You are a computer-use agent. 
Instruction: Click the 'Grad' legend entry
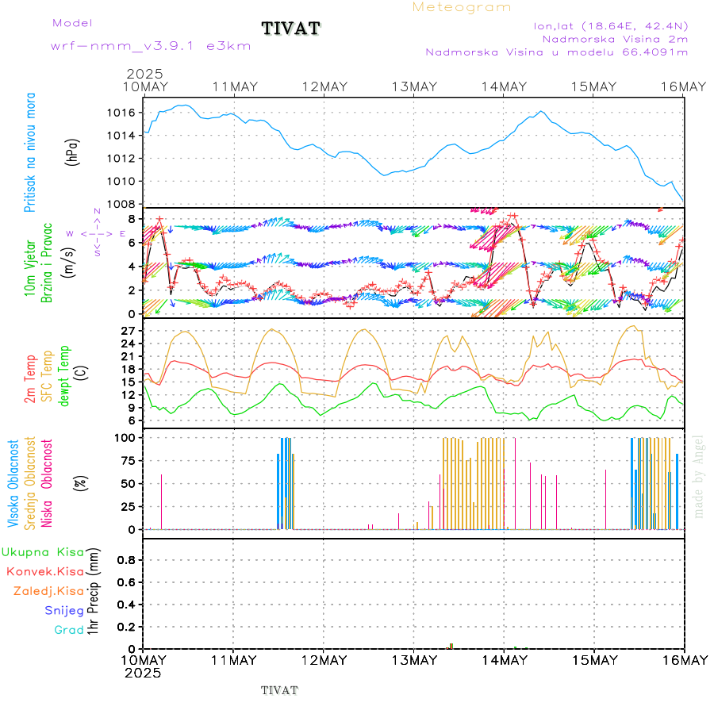coord(68,630)
